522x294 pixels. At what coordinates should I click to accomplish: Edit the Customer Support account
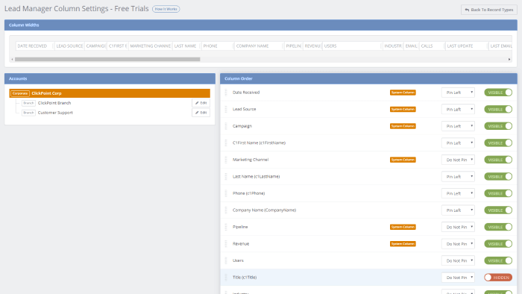(201, 113)
